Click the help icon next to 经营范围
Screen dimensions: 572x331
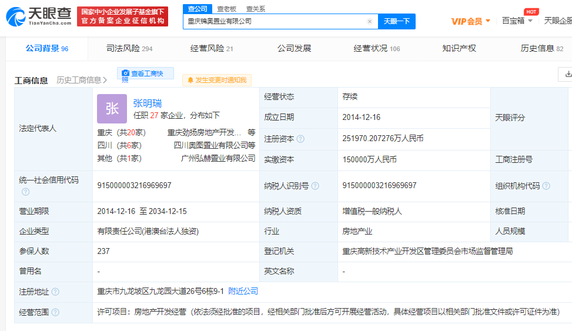[55, 312]
